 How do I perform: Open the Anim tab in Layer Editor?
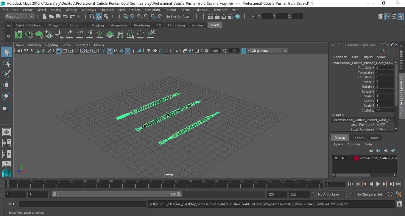[x=374, y=138]
